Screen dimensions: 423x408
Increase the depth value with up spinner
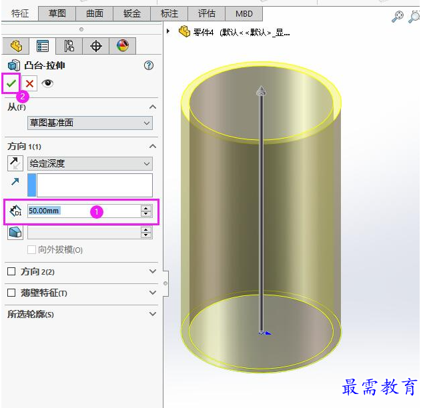pos(146,208)
